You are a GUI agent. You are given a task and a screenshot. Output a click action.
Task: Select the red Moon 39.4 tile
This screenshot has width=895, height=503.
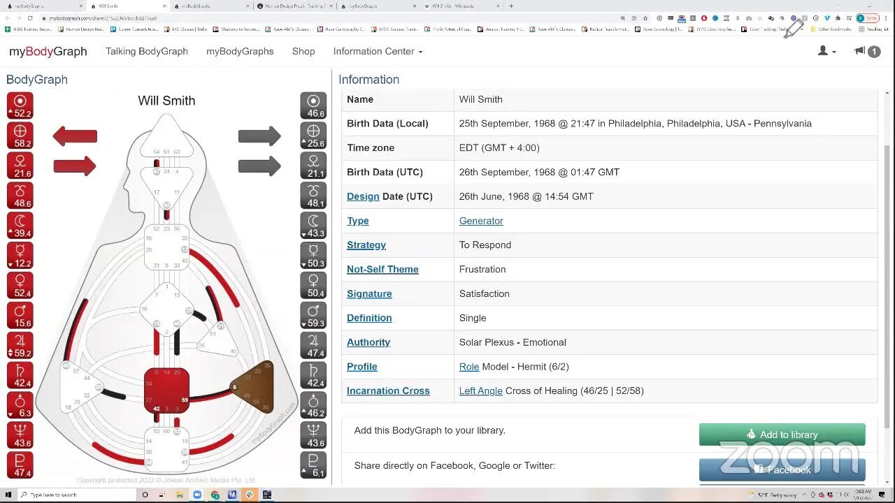coord(20,226)
